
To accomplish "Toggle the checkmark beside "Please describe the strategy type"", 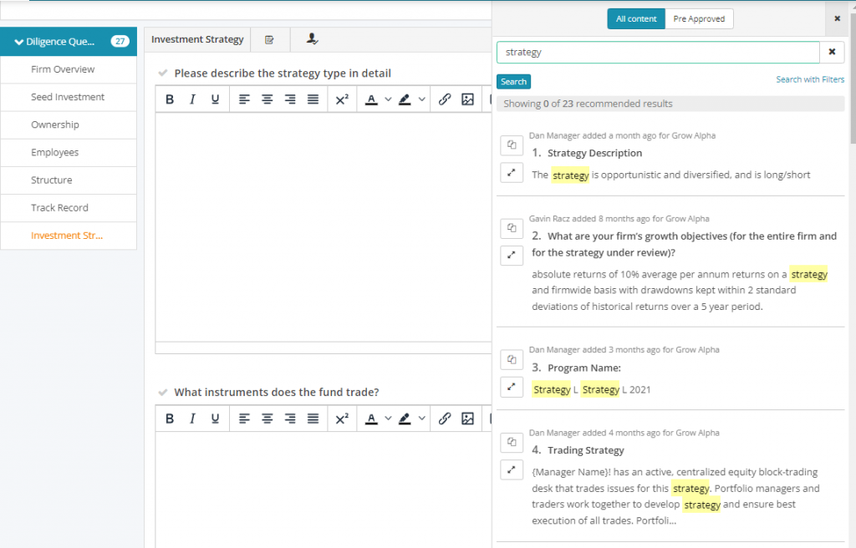I will [x=162, y=73].
